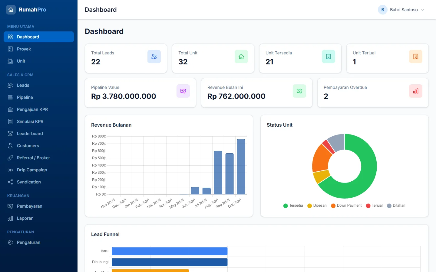The height and width of the screenshot is (272, 436).
Task: Click the Revenue Bulan Ini green icon
Action: [x=299, y=91]
